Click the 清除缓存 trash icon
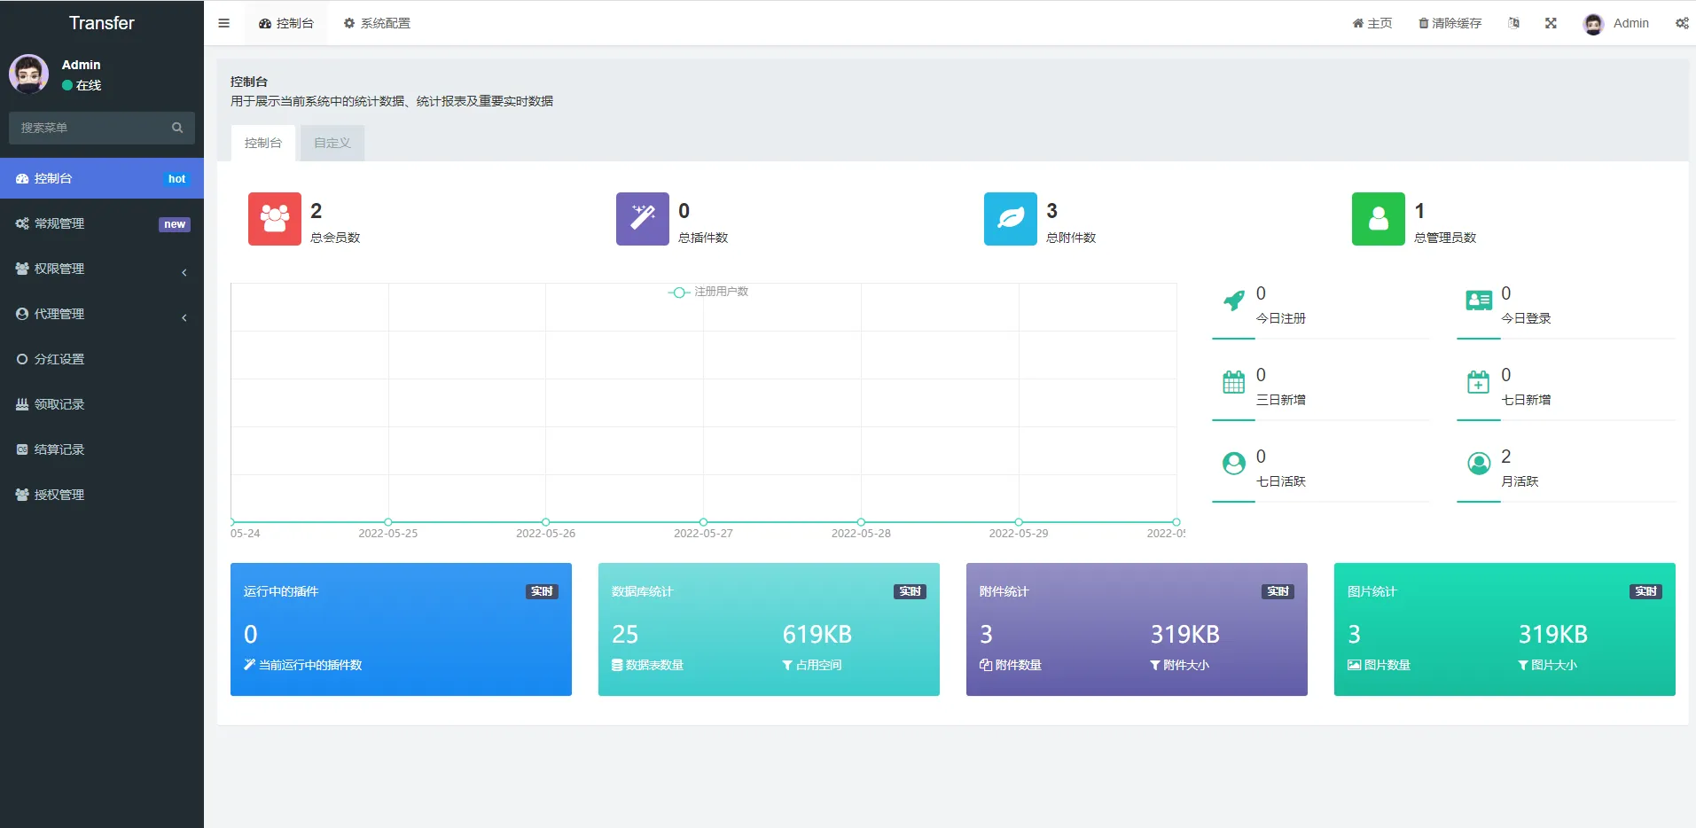 tap(1424, 22)
